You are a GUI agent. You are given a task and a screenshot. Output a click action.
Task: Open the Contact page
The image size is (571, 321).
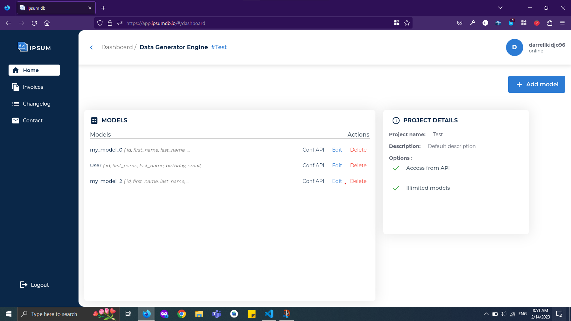point(27,121)
